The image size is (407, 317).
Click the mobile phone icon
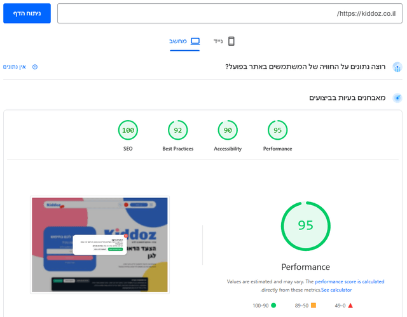231,41
